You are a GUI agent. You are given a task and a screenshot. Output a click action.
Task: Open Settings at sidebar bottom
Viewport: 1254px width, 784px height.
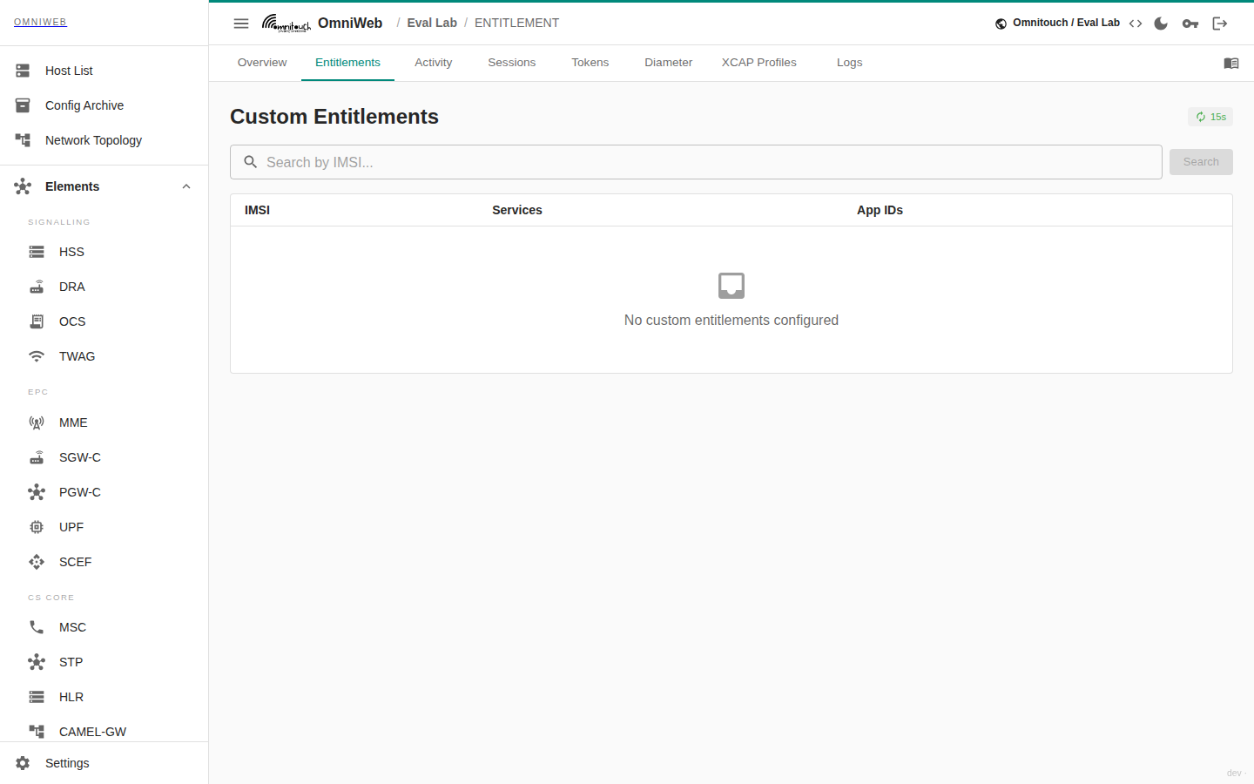pos(104,763)
